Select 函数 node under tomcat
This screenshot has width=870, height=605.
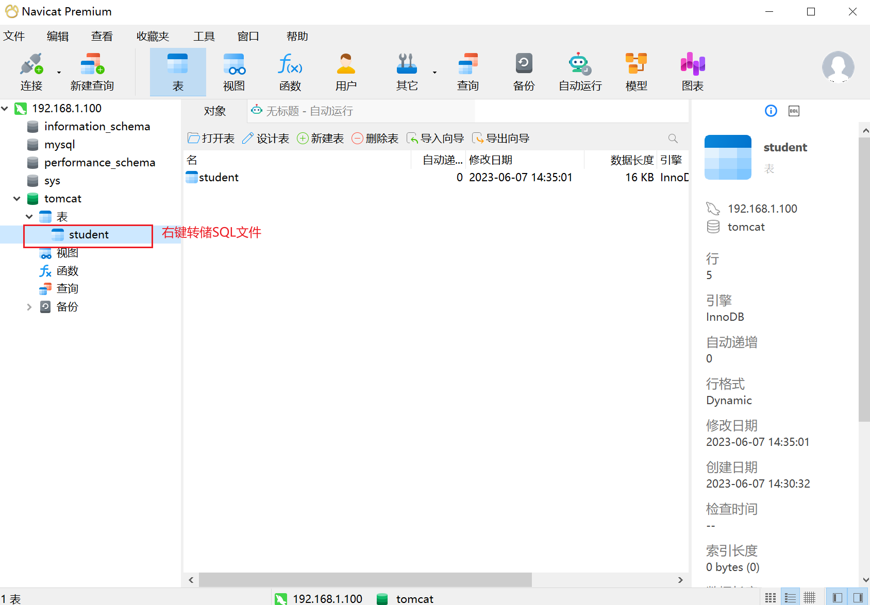[67, 271]
